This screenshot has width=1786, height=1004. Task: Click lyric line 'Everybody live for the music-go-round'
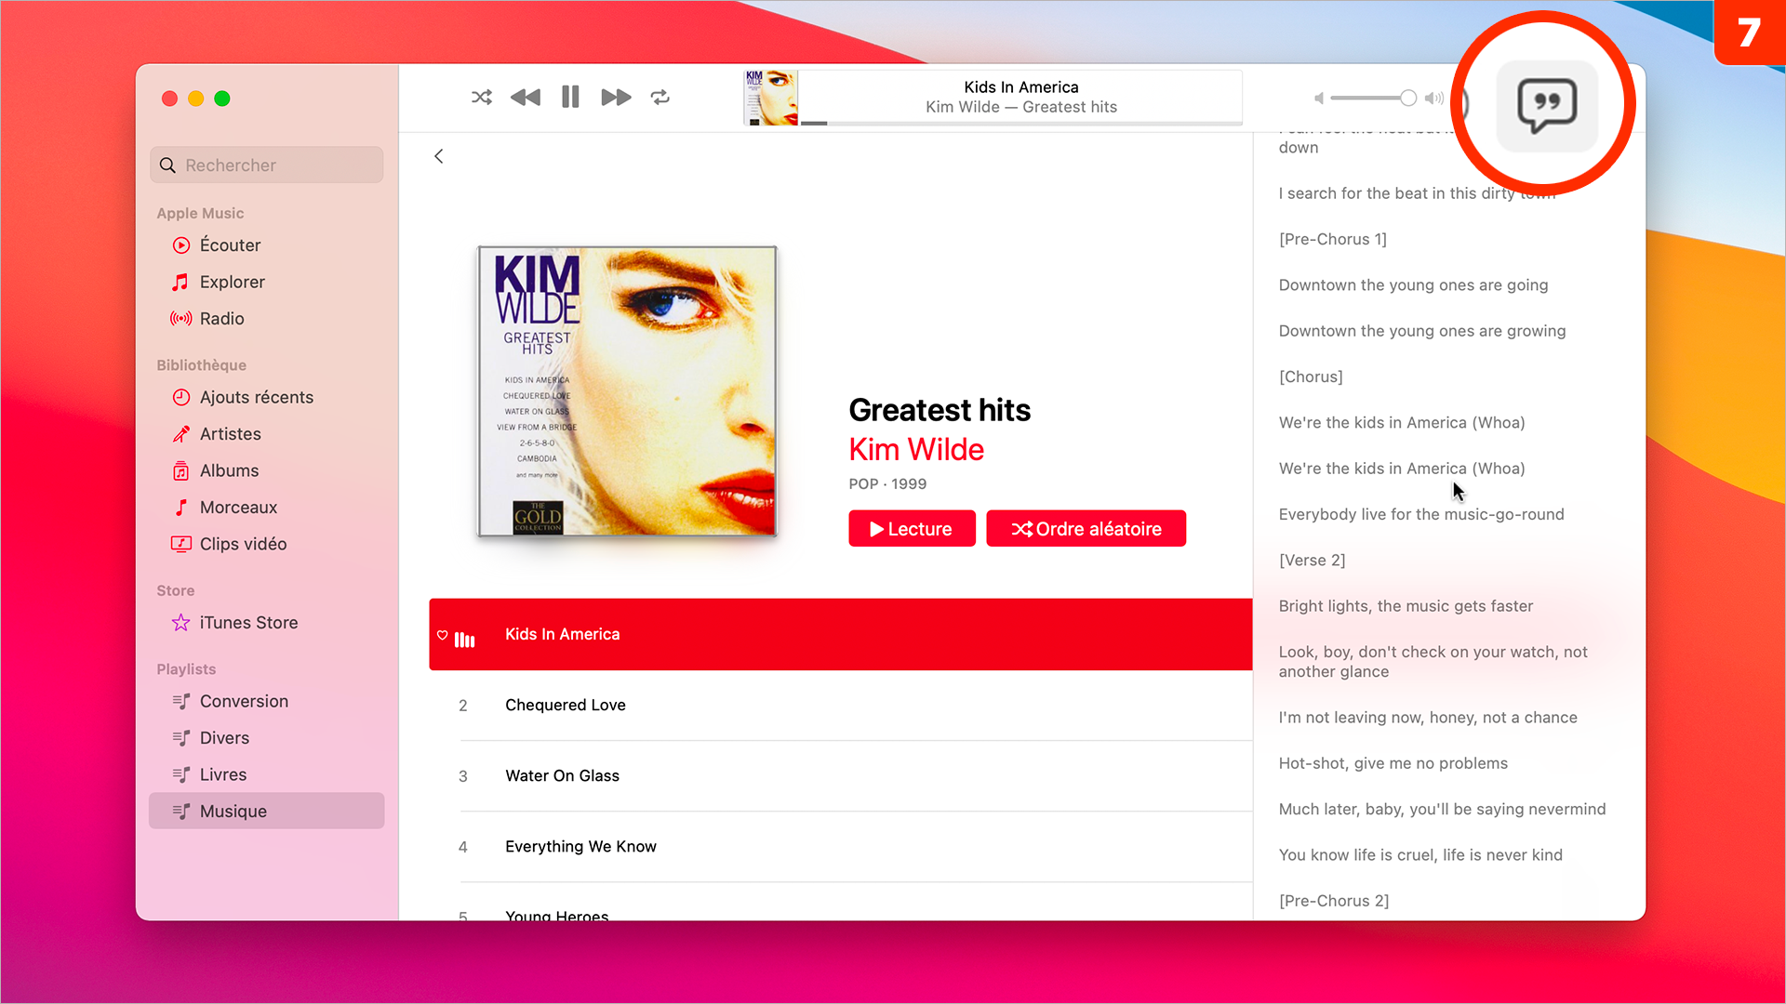coord(1421,515)
